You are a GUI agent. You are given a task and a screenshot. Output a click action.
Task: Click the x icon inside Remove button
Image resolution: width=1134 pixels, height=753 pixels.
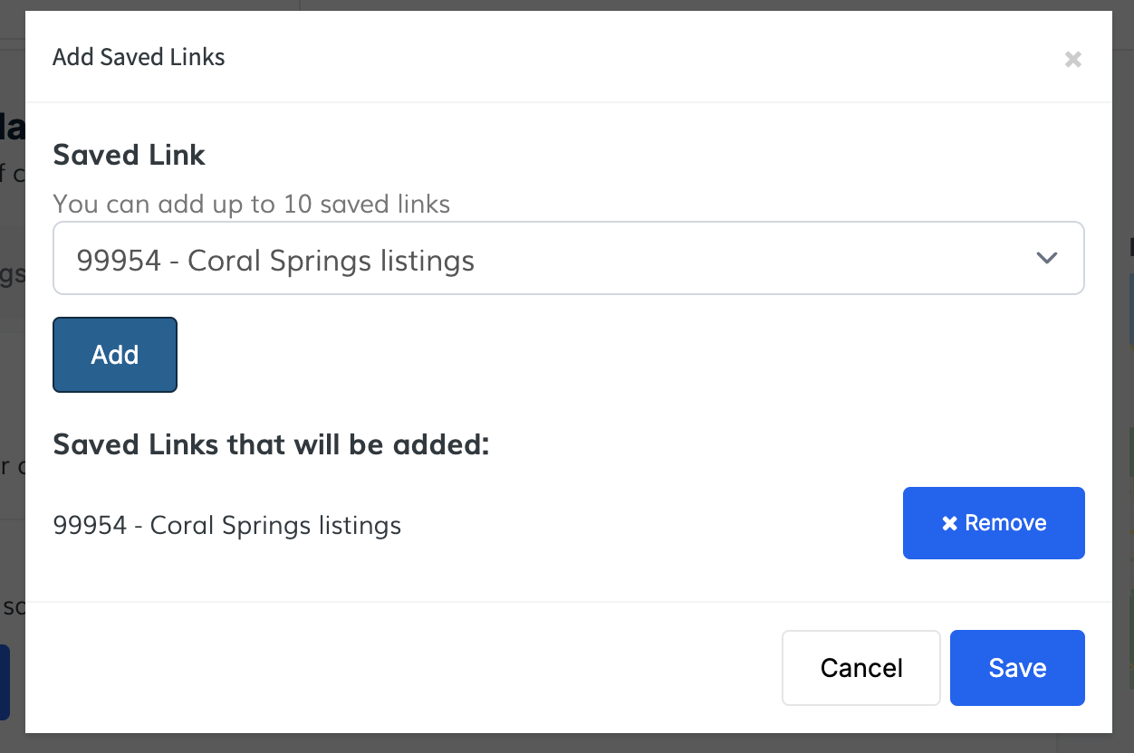[x=949, y=523]
